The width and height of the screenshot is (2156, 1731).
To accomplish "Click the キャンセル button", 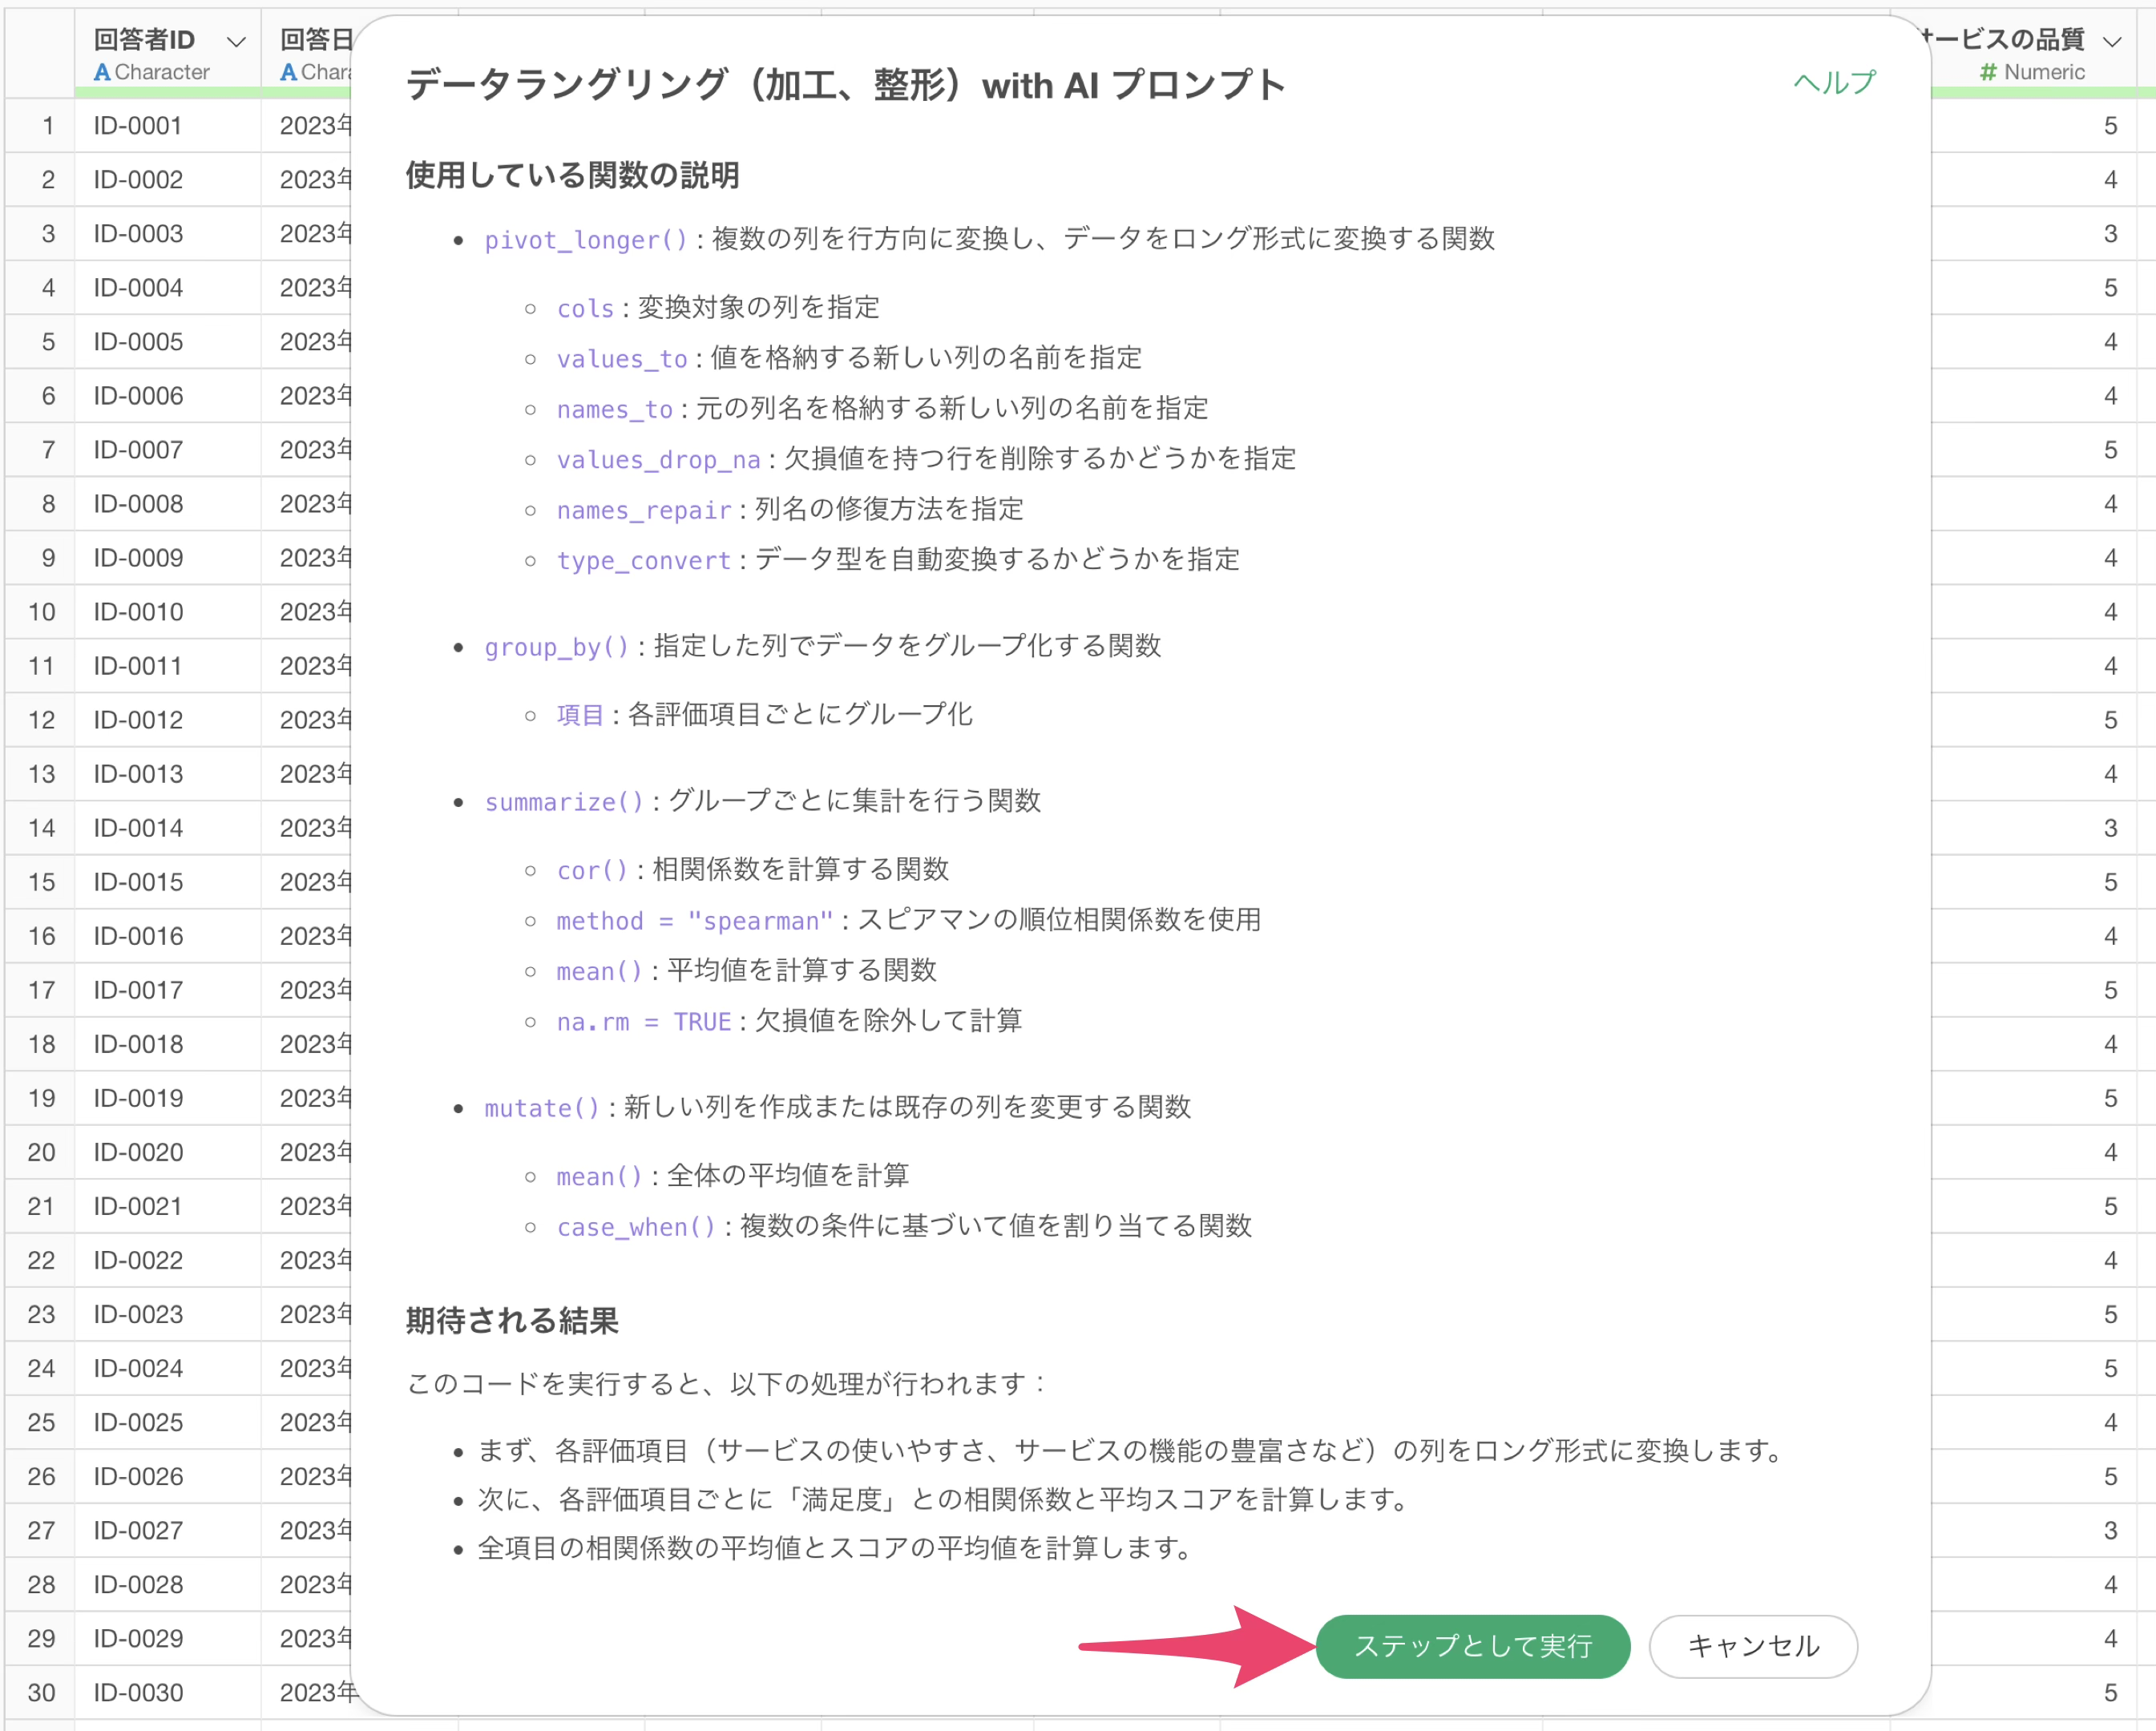I will [1752, 1645].
